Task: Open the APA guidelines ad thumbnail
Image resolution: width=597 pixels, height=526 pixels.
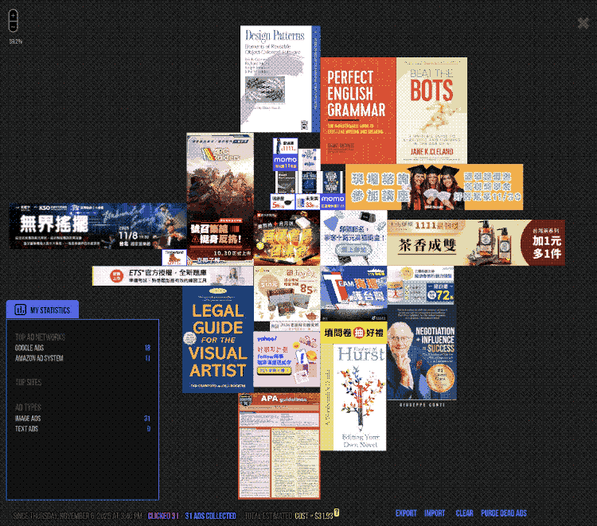Action: 279,446
